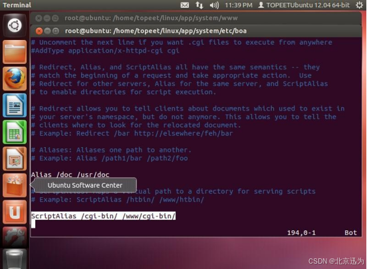
Task: Click the 'Uncomment the next line' comment
Action: pos(182,43)
